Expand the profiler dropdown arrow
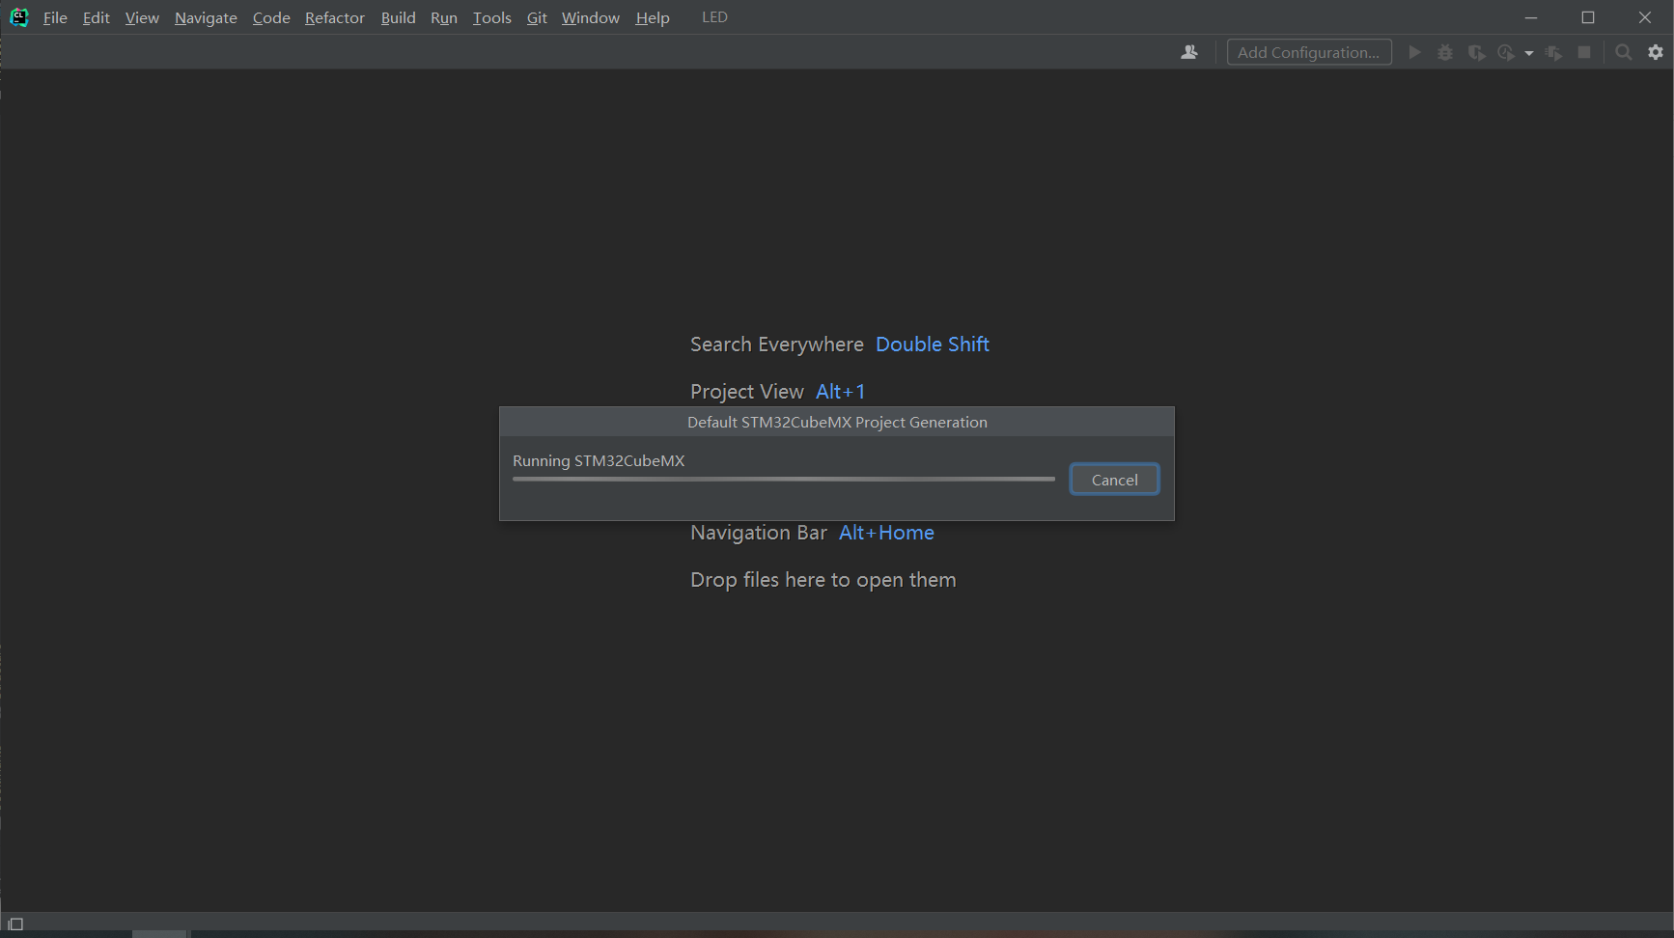 point(1529,53)
